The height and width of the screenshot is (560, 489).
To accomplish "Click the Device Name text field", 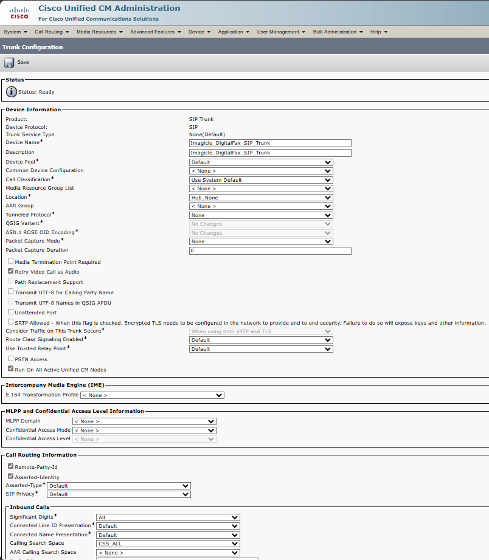I will tap(270, 143).
